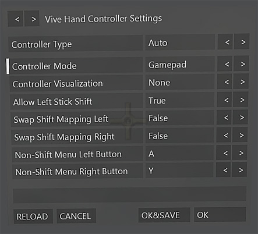
Task: Switch Controller Mode to previous option
Action: [x=225, y=64]
